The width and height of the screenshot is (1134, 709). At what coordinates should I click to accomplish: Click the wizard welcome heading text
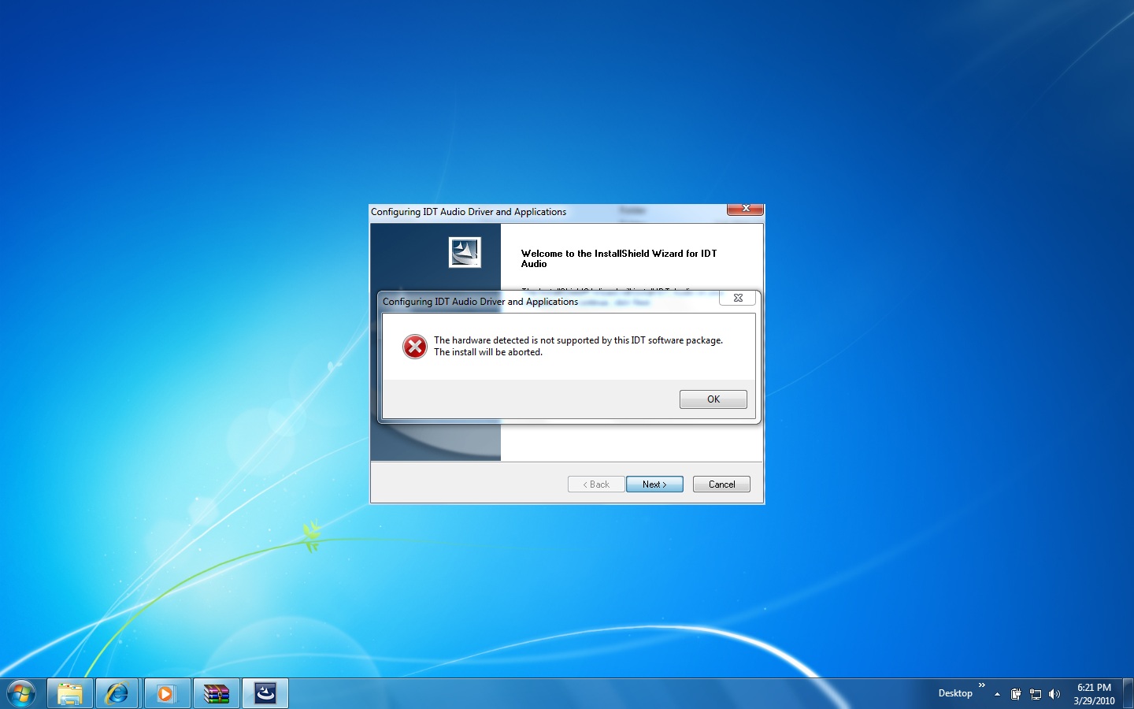pos(619,258)
